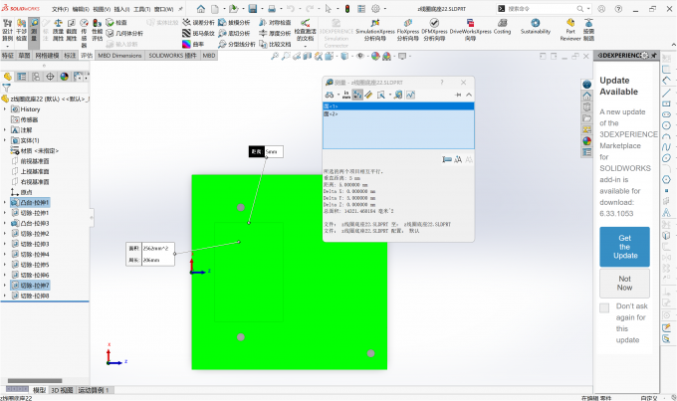Click the 曲率 curvature tool

pyautogui.click(x=193, y=44)
